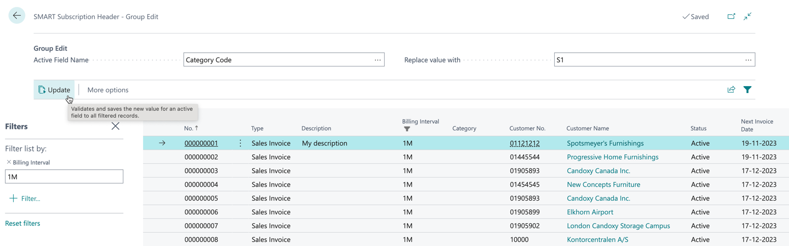Click the share icon above the list
The height and width of the screenshot is (246, 789).
[731, 90]
